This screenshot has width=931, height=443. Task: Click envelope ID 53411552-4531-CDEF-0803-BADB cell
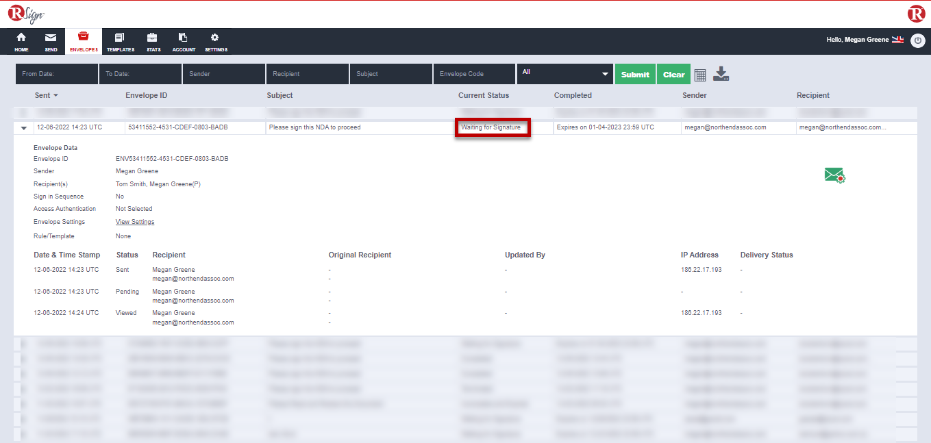(178, 127)
